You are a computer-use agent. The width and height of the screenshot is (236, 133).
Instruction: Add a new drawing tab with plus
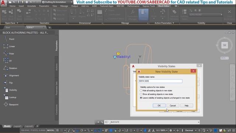pyautogui.click(x=49, y=27)
